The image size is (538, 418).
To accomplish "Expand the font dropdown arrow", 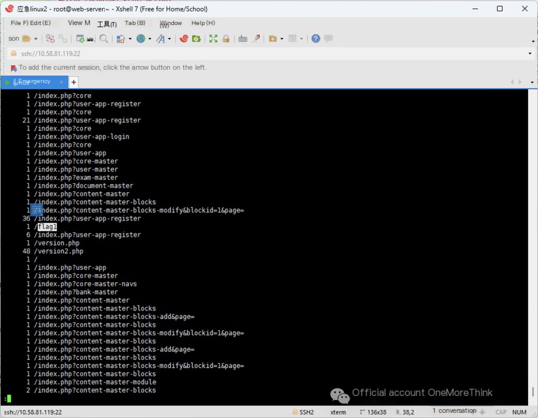I will tap(170, 39).
